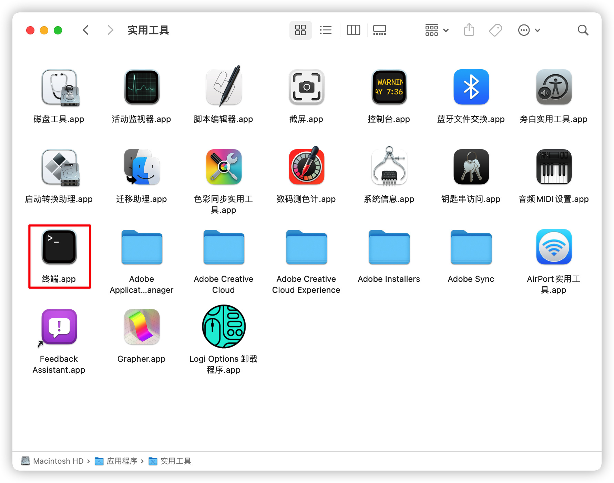Open 系统信息.app (System Information)

[x=389, y=167]
